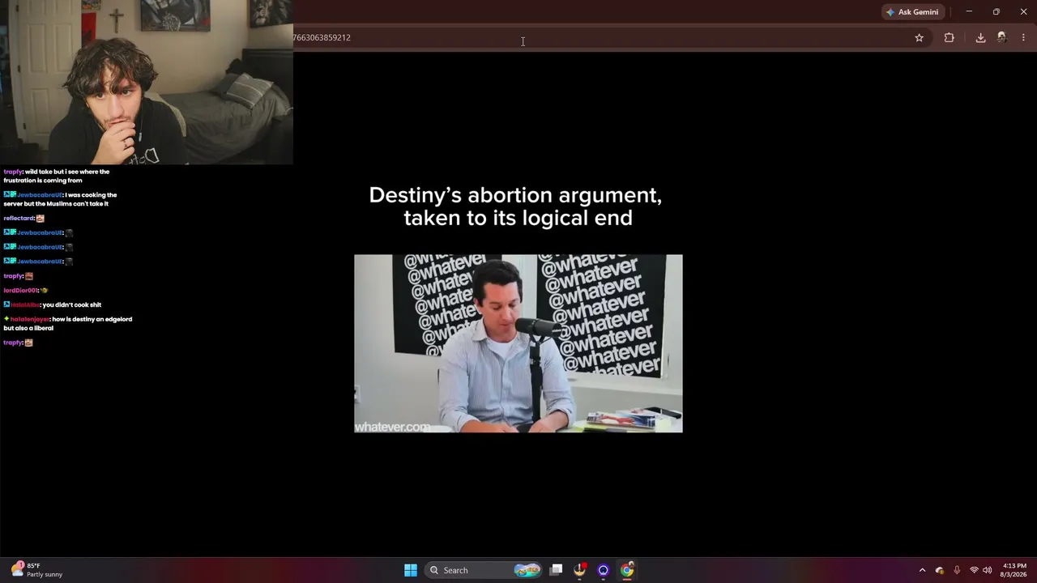Open the volume speaker icon in the tray

coord(987,570)
